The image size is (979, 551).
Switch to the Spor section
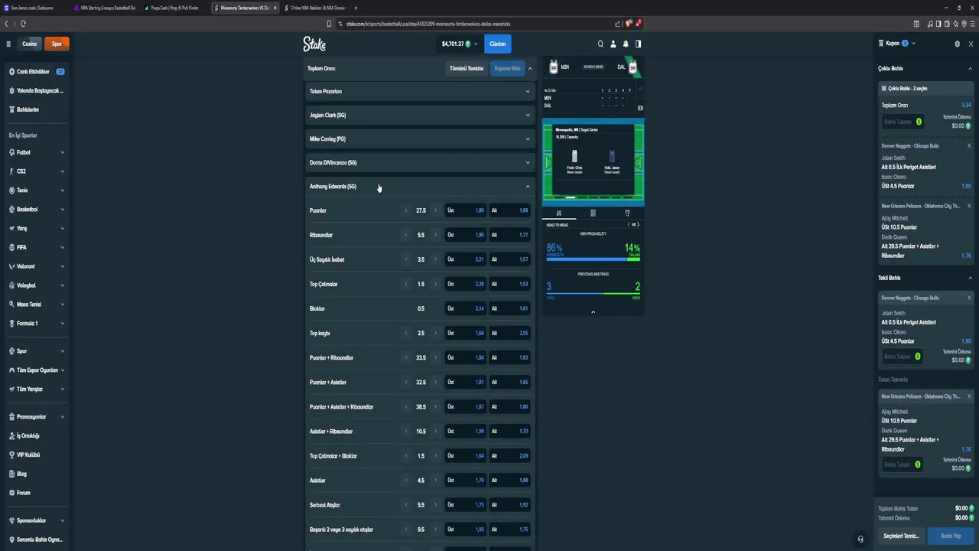coord(57,44)
